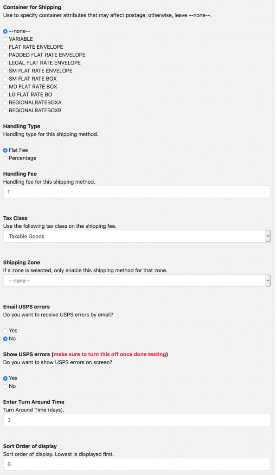
Task: Choose SM FLAT RATE BOX container
Action: click(x=5, y=79)
